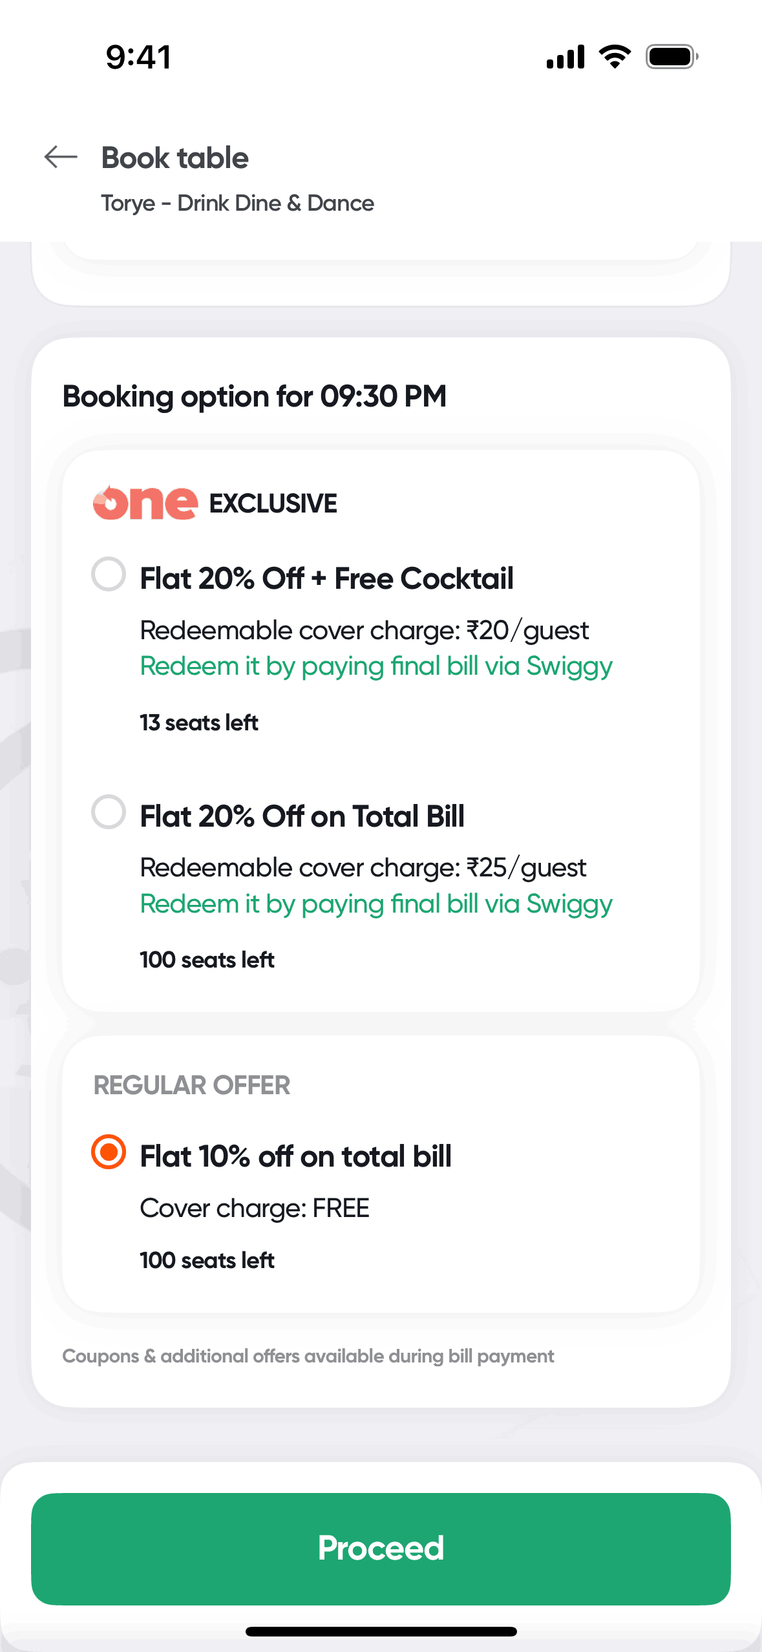This screenshot has height=1652, width=762.
Task: Tap the battery status icon
Action: (672, 57)
